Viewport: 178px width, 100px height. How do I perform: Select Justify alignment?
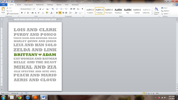pyautogui.click(x=66, y=13)
